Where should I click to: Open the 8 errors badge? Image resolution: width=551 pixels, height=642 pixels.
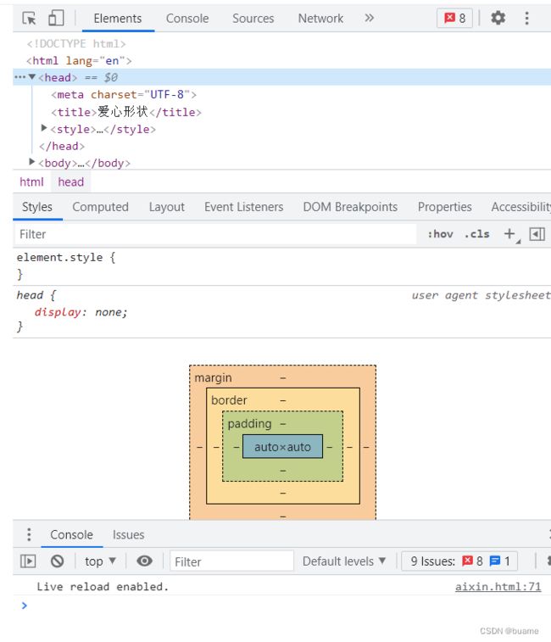pos(455,18)
